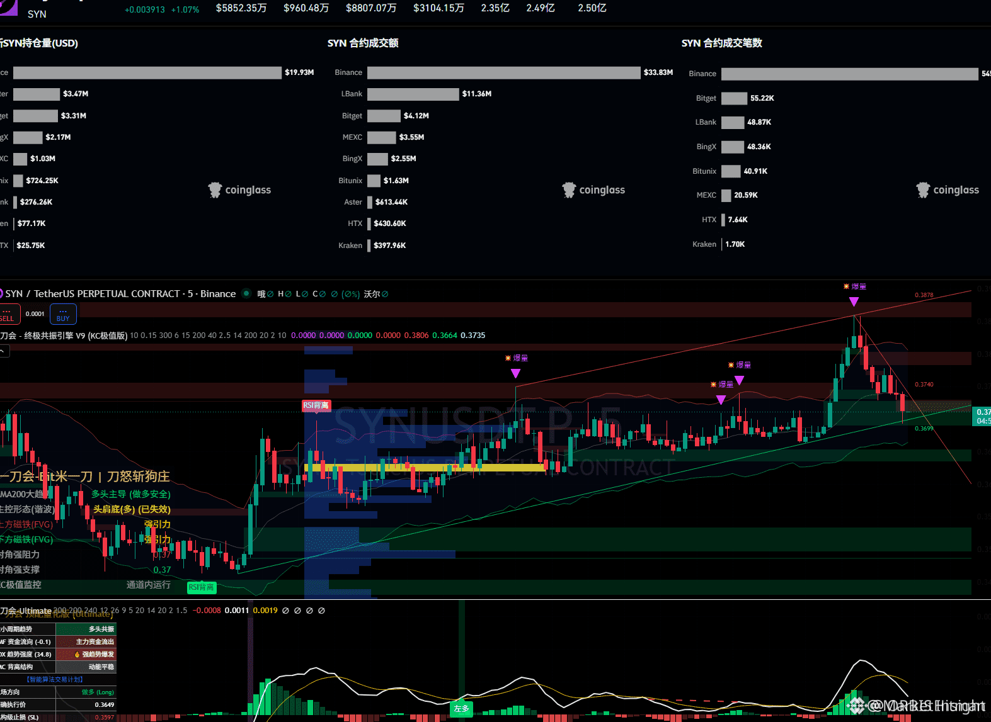Click the 【智能算法交易计划】 table header
Viewport: 991px width, 722px height.
[x=55, y=680]
